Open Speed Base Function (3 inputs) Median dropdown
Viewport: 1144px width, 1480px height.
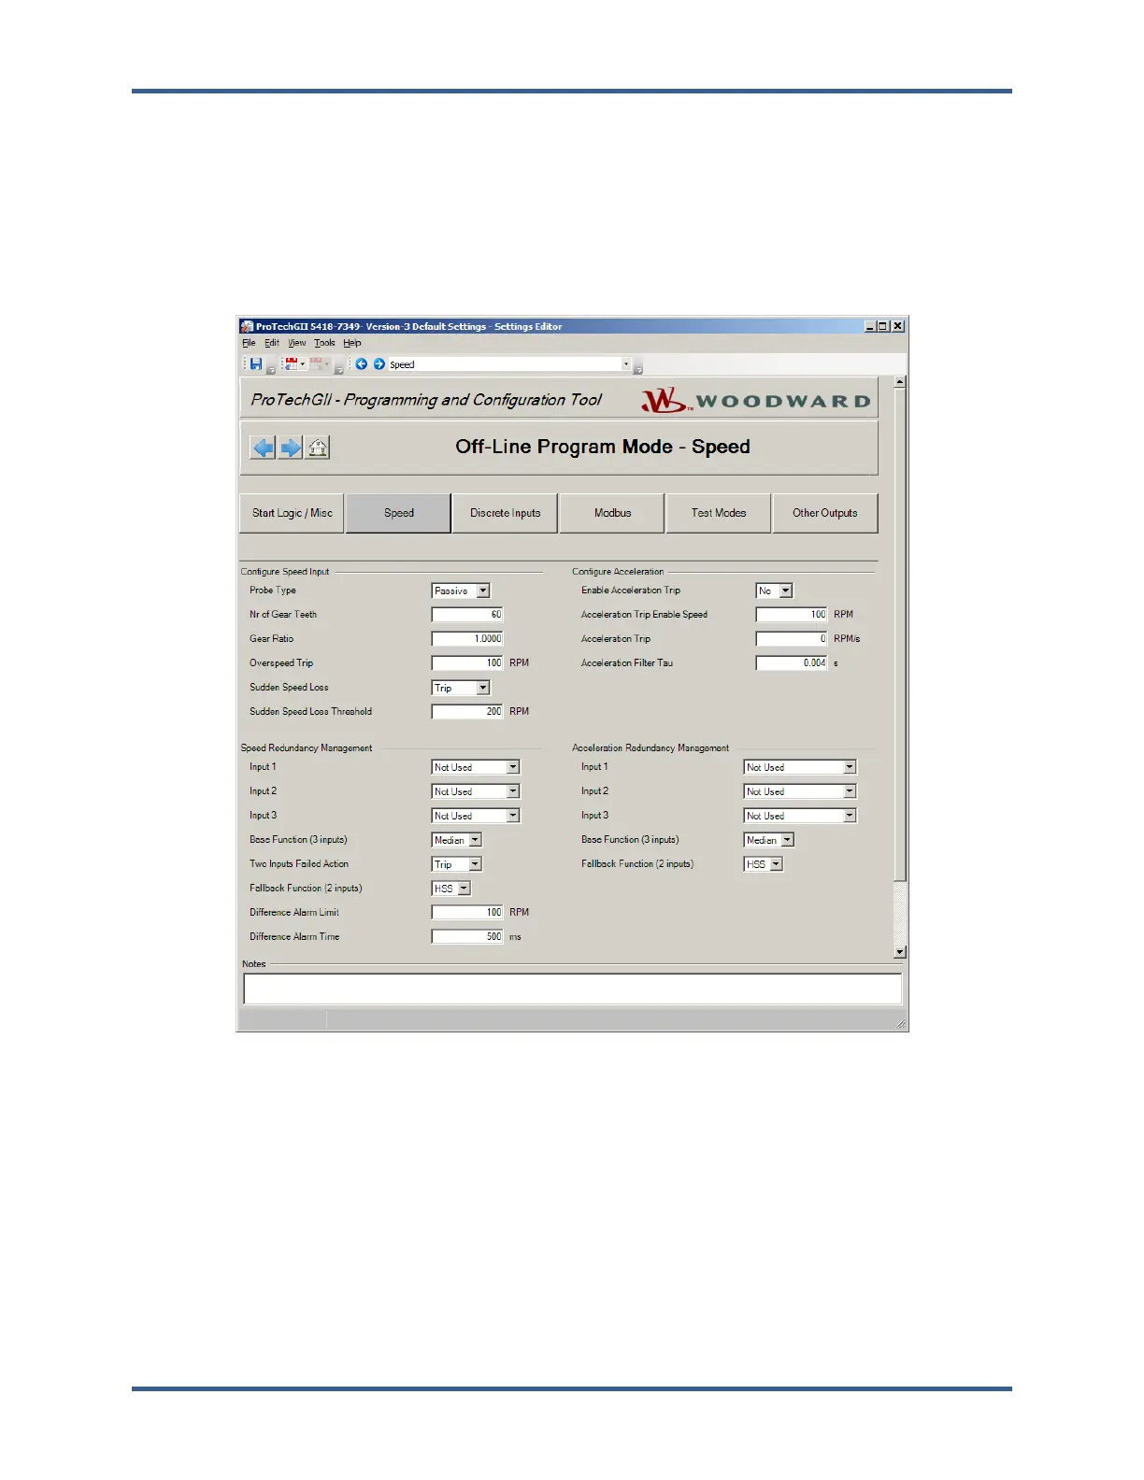[476, 840]
